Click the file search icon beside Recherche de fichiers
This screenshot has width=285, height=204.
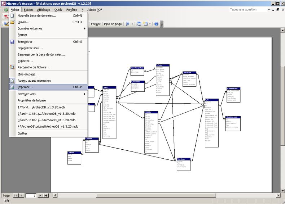(12, 67)
